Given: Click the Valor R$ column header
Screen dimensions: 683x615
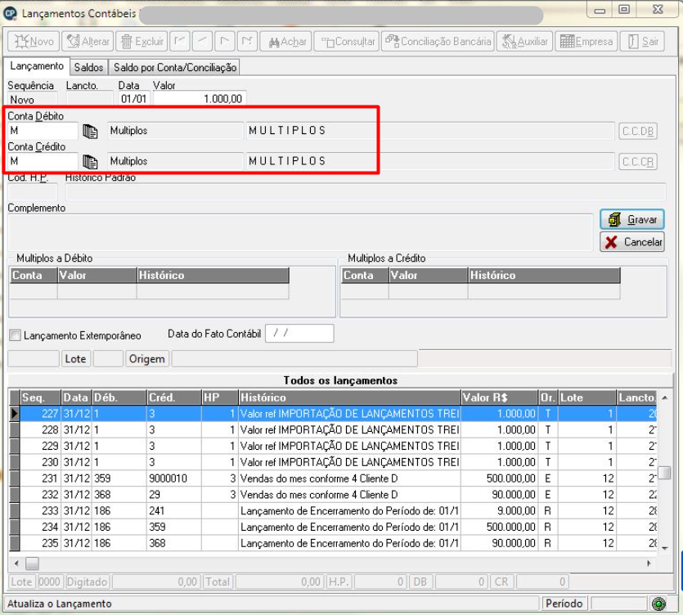Looking at the screenshot, I should [x=499, y=397].
